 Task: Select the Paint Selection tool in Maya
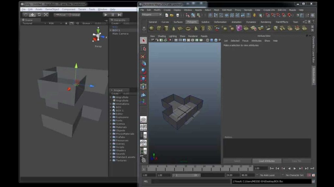coord(144,56)
